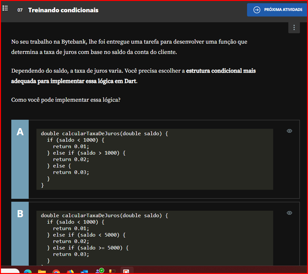This screenshot has width=308, height=274.
Task: Click the code block of option A
Action: tap(154, 159)
